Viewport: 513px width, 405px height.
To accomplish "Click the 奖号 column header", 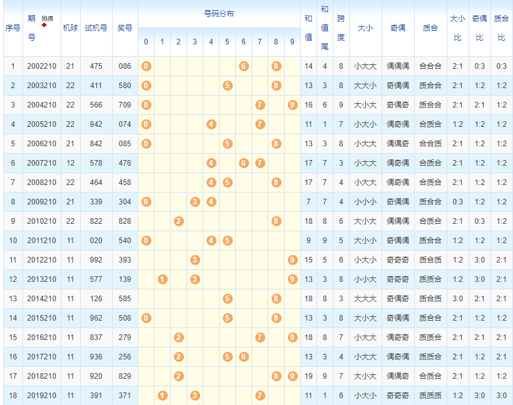I will [125, 28].
